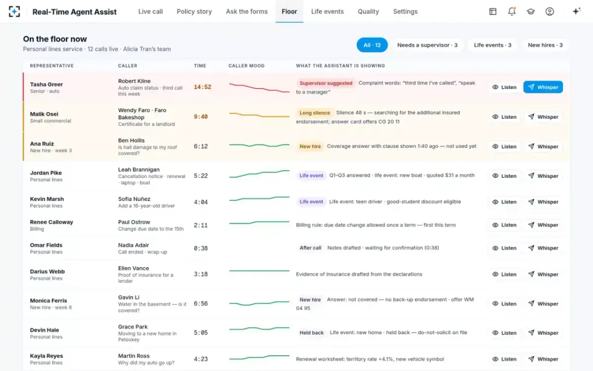Click the Long silence badge

(x=314, y=113)
